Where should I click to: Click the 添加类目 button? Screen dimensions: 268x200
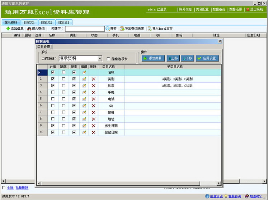click(x=153, y=58)
